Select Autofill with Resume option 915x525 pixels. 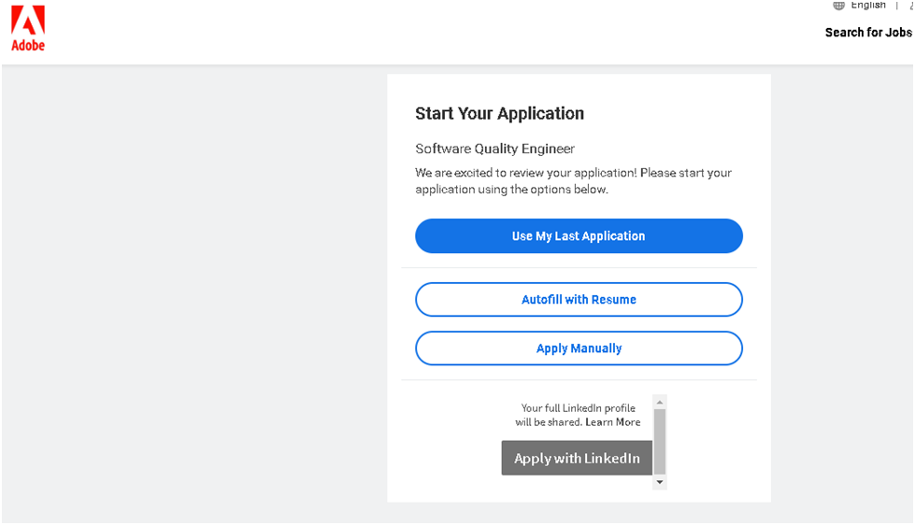click(x=579, y=299)
